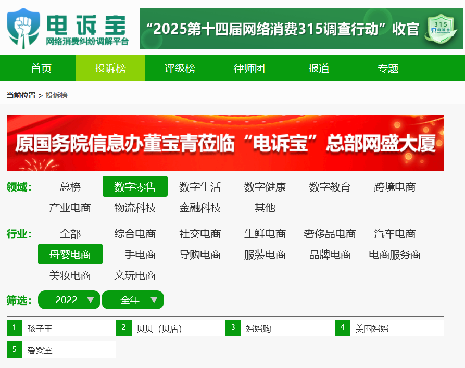The height and width of the screenshot is (368, 465).
Task: Click the 投诉榜 breadcrumb link
Action: click(x=56, y=95)
